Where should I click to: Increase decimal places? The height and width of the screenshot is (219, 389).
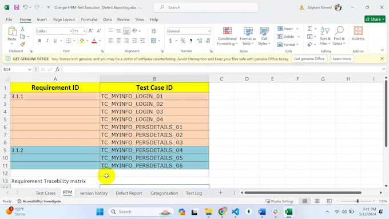(200, 41)
